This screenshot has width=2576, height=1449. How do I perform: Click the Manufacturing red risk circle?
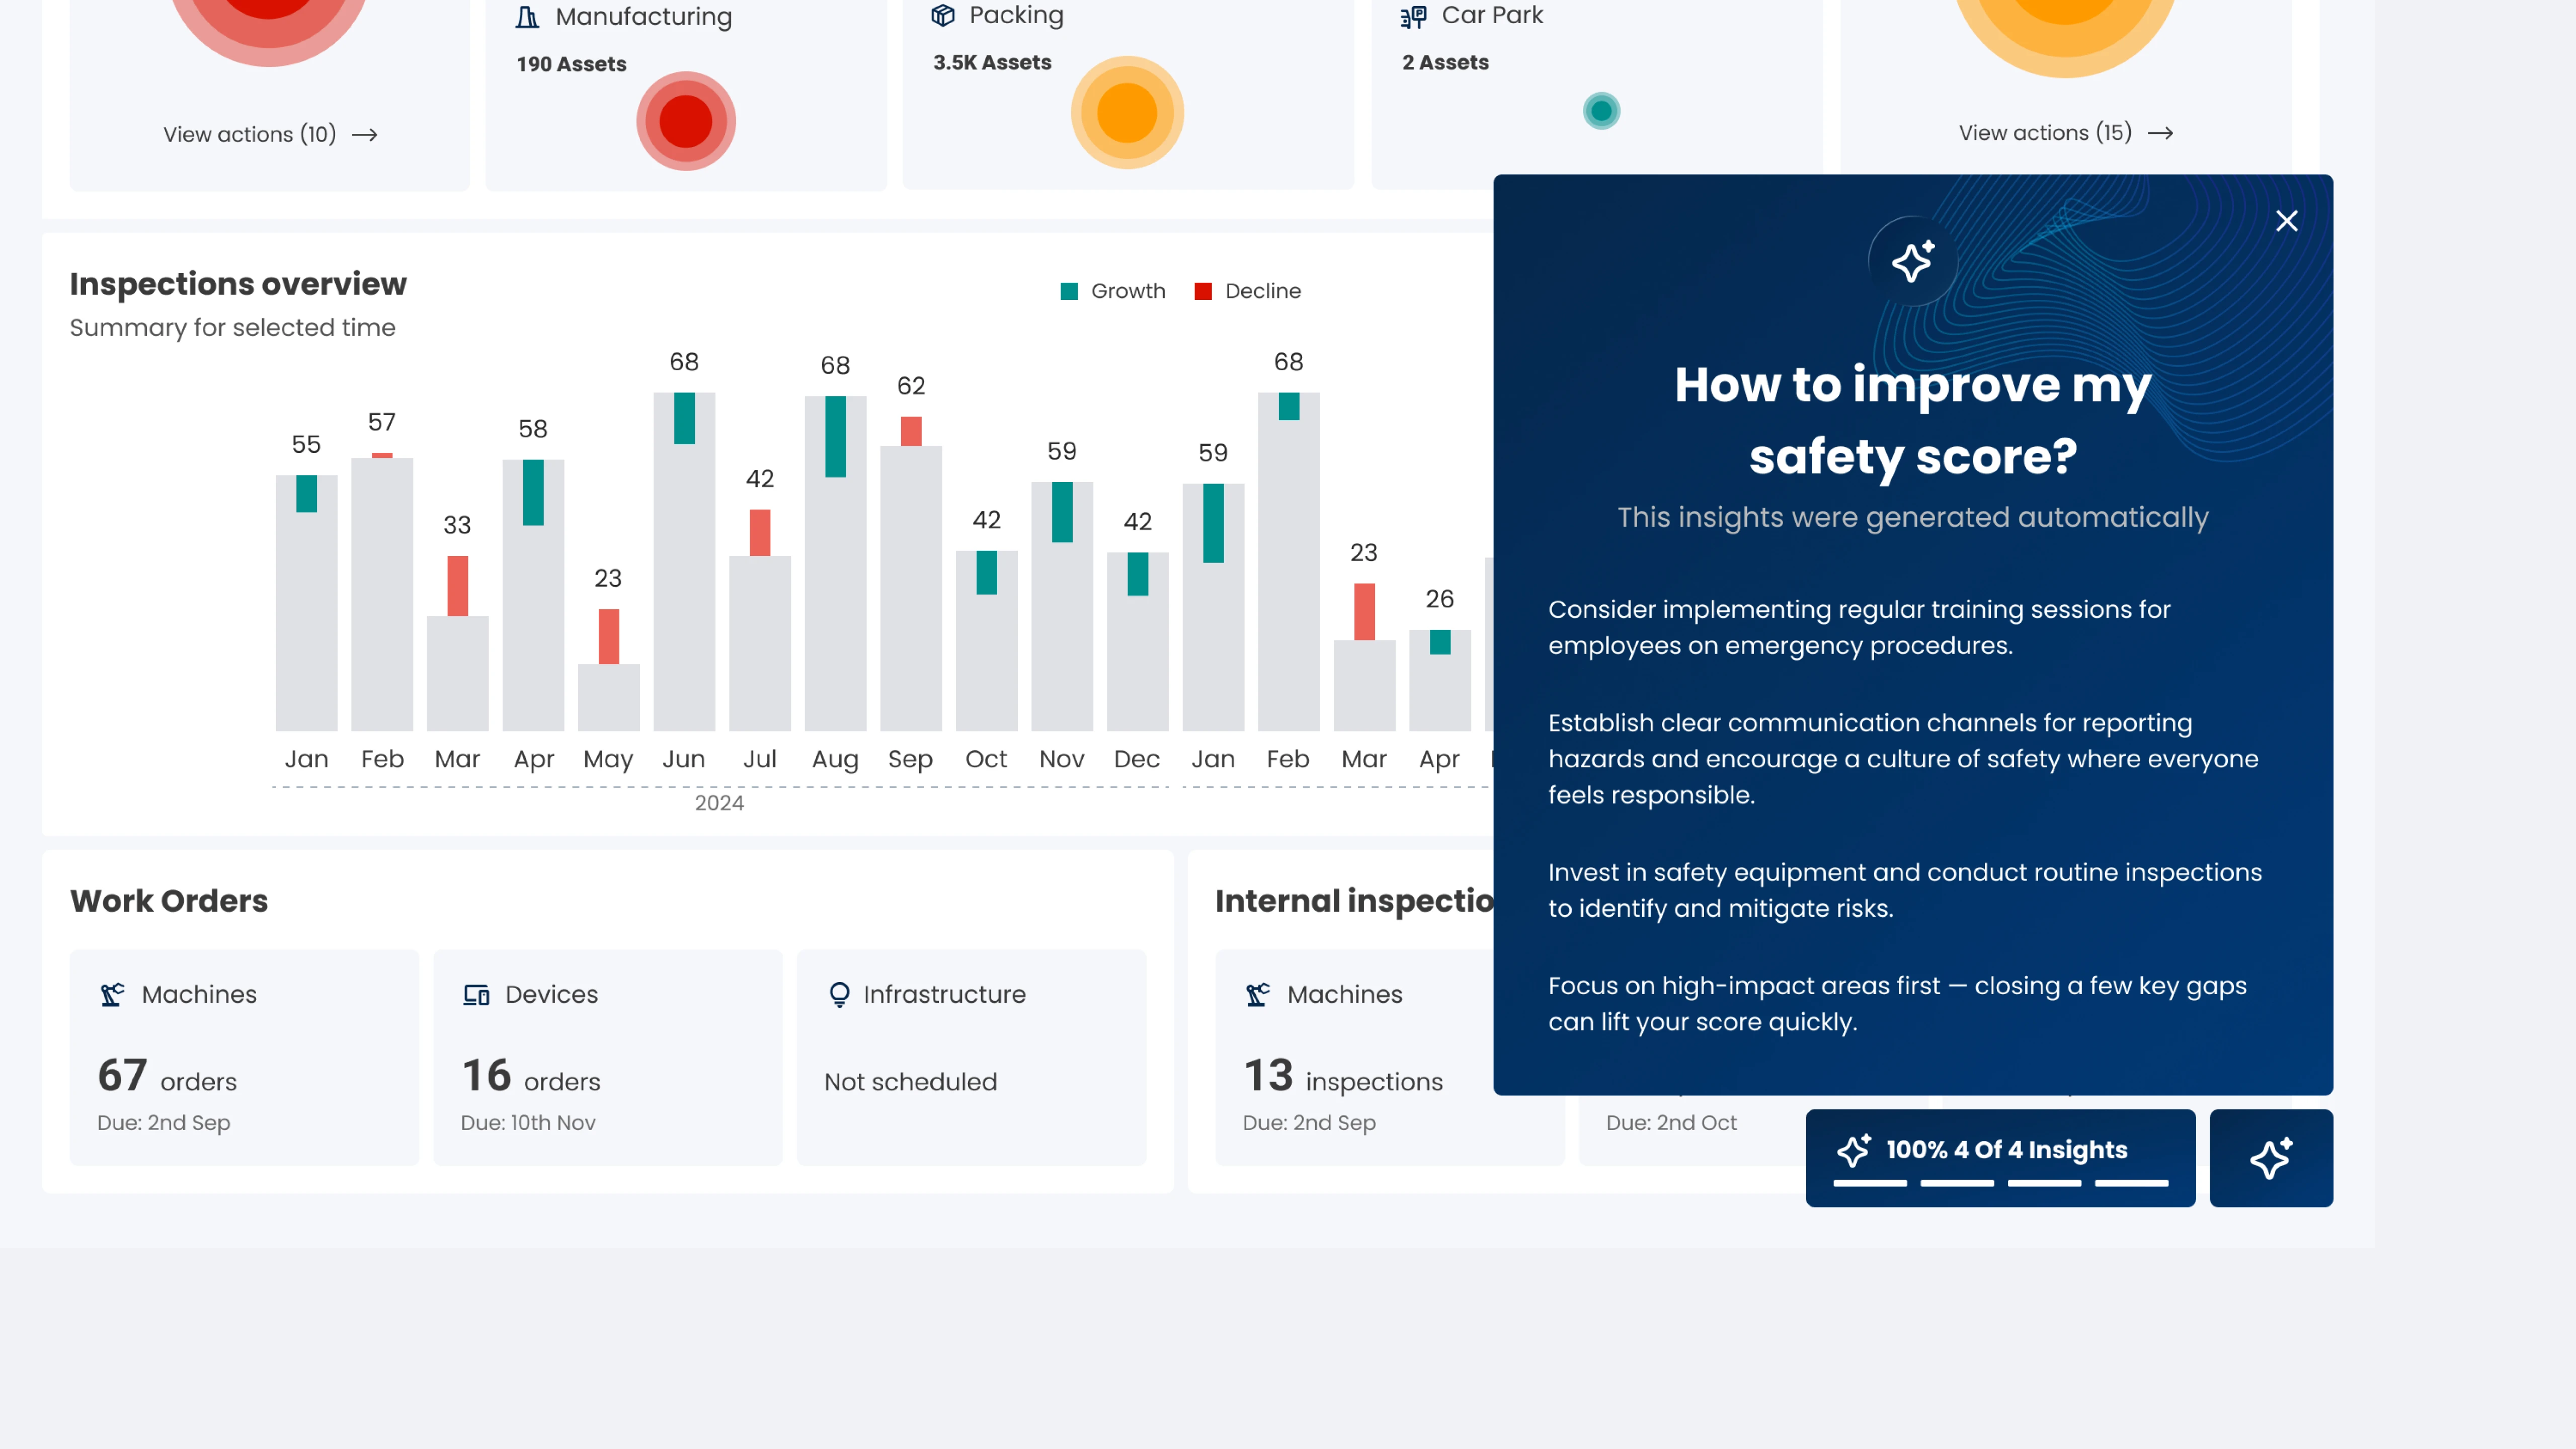click(686, 121)
